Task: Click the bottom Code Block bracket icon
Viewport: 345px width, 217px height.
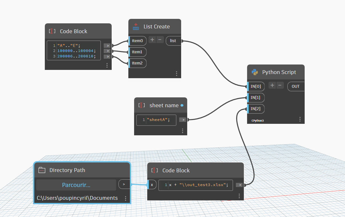Action: click(x=155, y=170)
